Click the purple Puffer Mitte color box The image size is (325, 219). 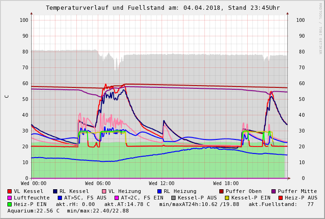coord(273,191)
